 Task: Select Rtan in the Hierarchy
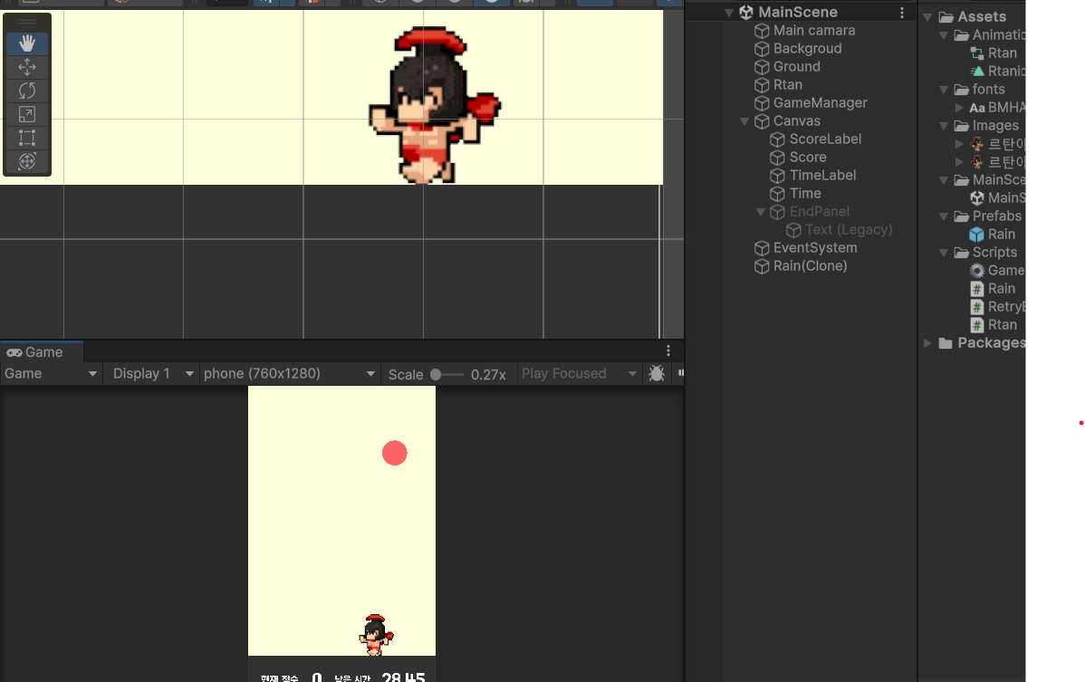[787, 85]
